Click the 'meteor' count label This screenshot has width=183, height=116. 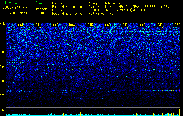click(x=41, y=9)
